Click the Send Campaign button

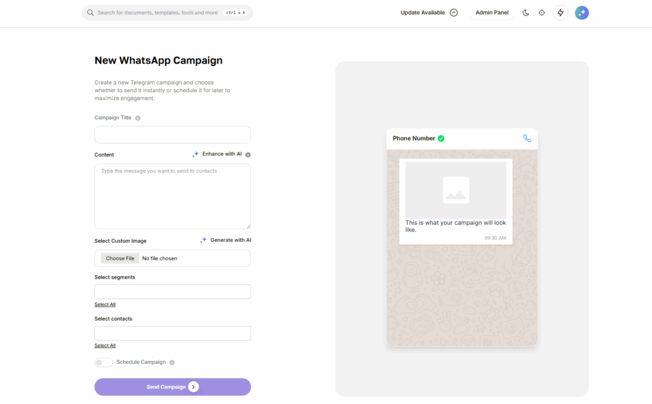pos(173,387)
